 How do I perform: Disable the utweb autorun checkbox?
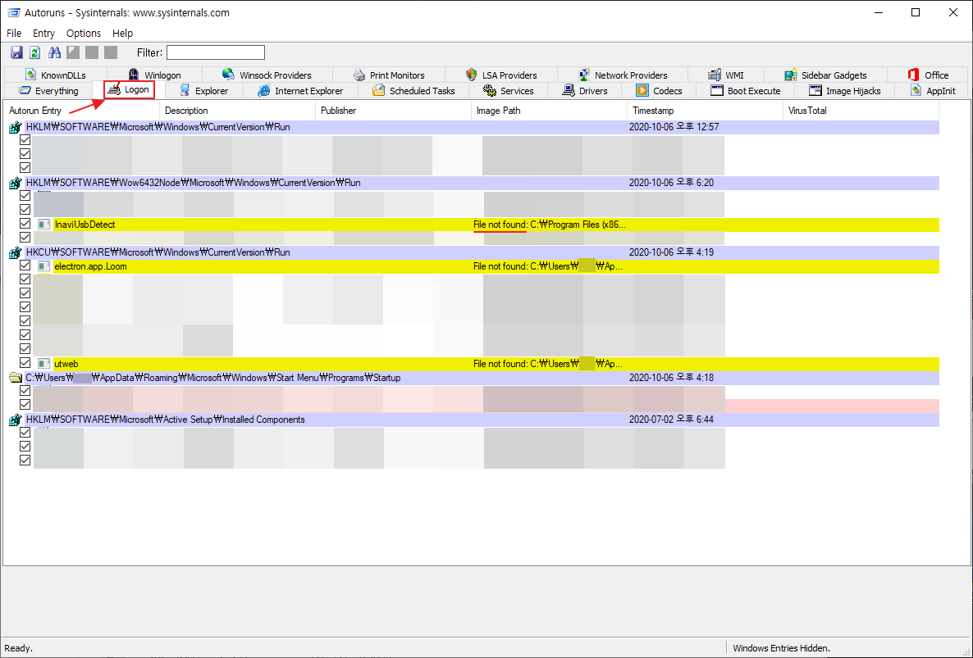coord(25,363)
